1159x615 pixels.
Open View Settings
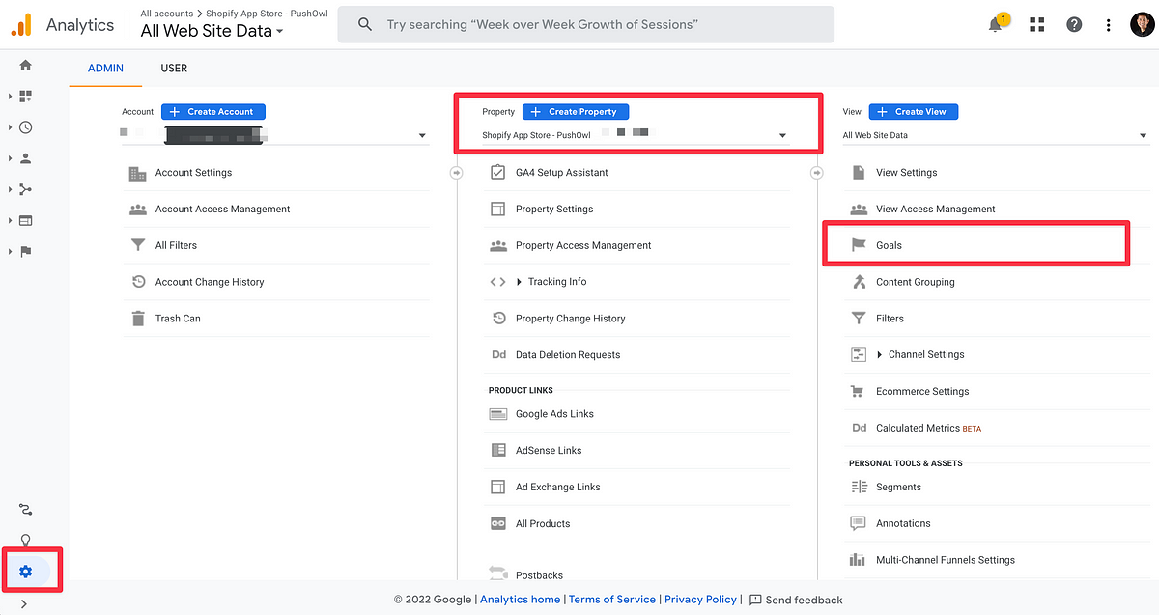coord(906,173)
